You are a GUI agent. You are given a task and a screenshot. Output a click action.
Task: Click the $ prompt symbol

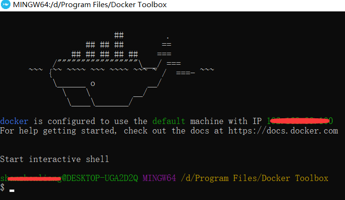[2, 188]
